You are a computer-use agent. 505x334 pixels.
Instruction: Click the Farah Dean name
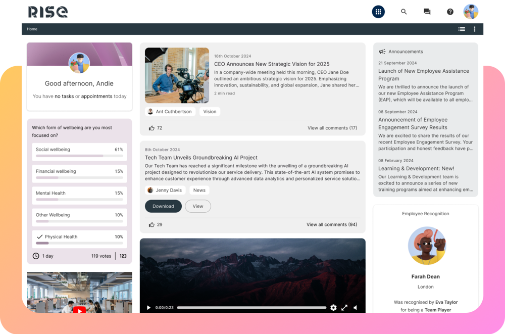point(425,276)
